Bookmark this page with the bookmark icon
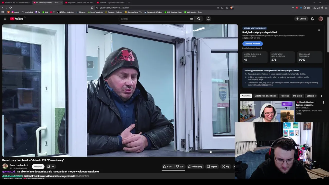329x185 pixels. click(92, 8)
